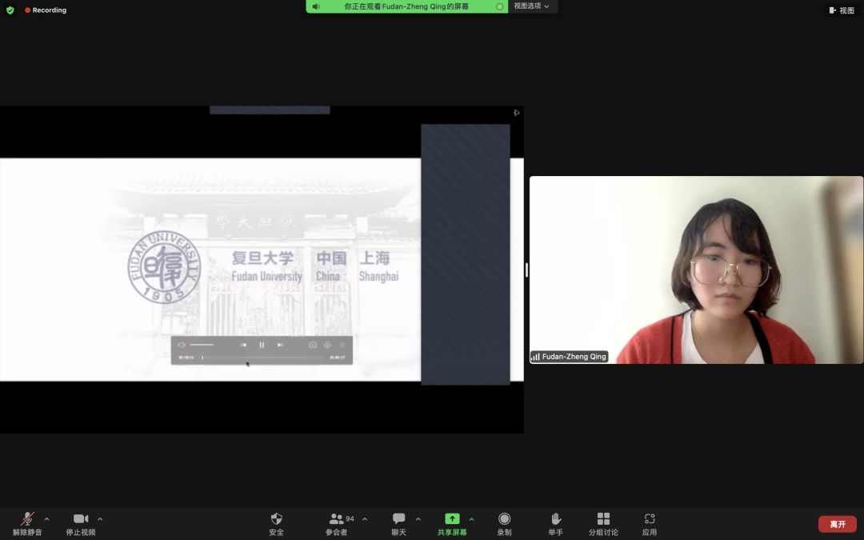Viewport: 864px width, 540px height.
Task: Select the Fudan-Zheng Qing video tile
Action: click(697, 270)
